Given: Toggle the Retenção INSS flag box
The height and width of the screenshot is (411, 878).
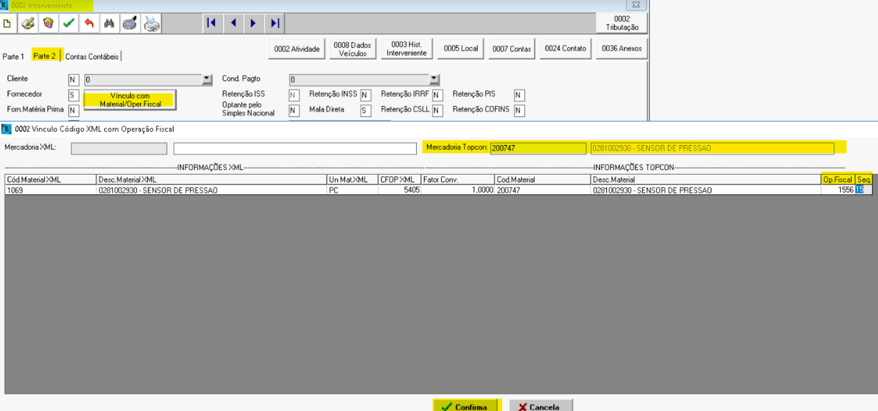Looking at the screenshot, I should 366,95.
